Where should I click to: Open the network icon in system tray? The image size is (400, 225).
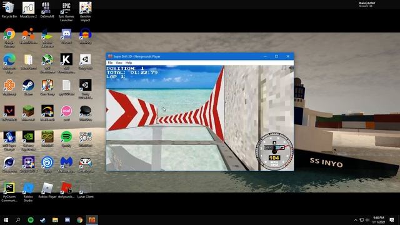point(361,220)
